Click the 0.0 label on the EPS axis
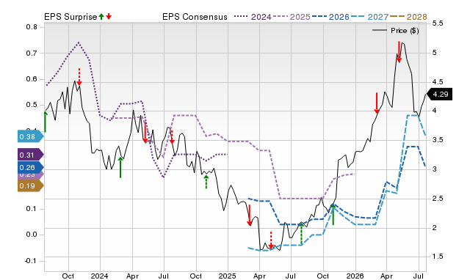470x280 pixels. pyautogui.click(x=32, y=235)
